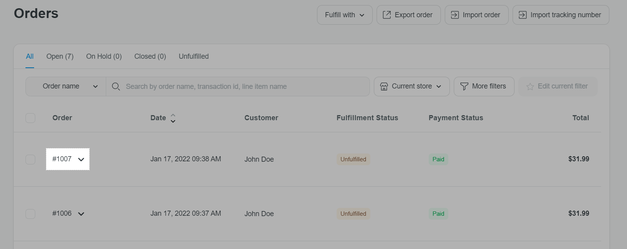Switch to the Open (7) tab
This screenshot has height=249, width=627.
[x=60, y=56]
